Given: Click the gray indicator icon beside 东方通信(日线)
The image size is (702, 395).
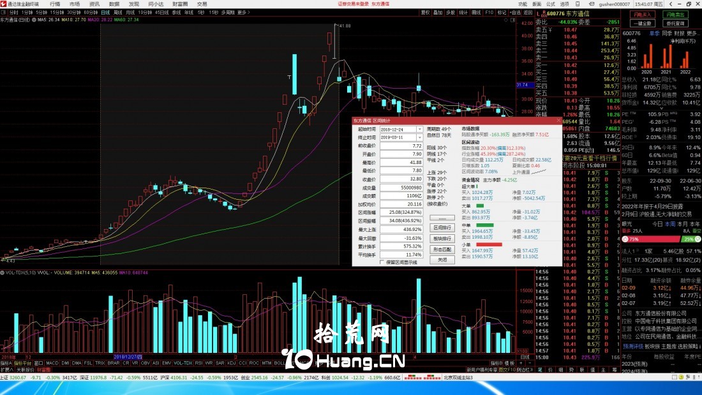Looking at the screenshot, I should coord(34,20).
